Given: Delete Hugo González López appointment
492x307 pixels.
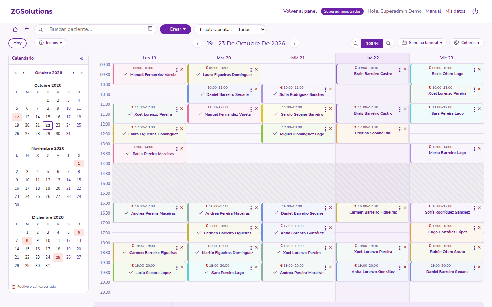Looking at the screenshot, I should tap(479, 228).
